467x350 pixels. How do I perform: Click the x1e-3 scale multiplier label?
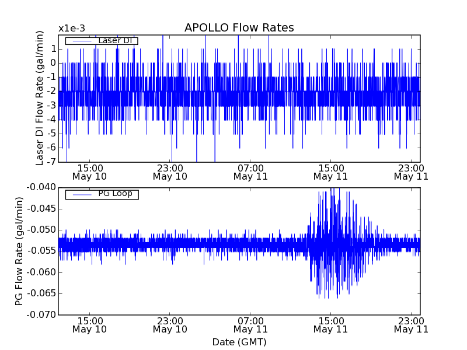[71, 29]
